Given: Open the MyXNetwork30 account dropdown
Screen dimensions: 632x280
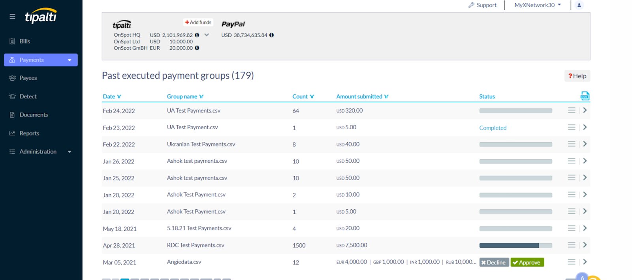Looking at the screenshot, I should click(538, 5).
